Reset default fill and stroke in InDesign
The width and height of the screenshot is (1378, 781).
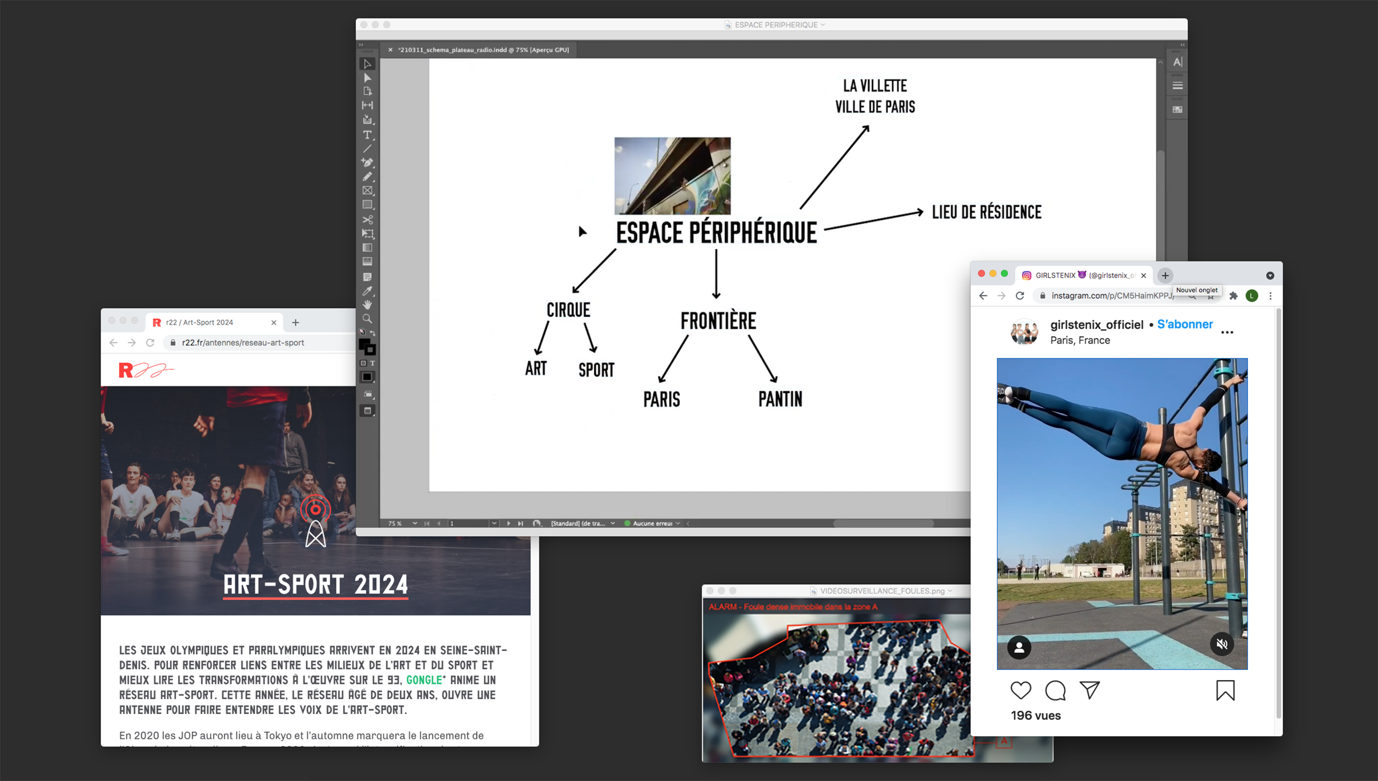363,332
